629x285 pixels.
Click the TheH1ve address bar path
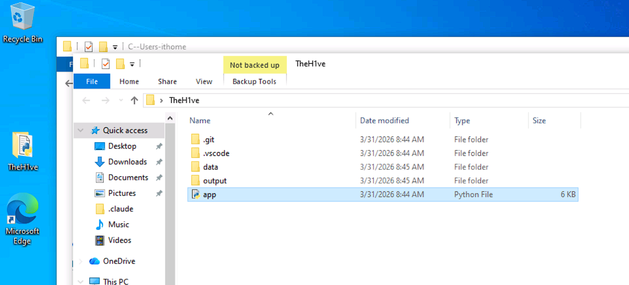pos(184,100)
